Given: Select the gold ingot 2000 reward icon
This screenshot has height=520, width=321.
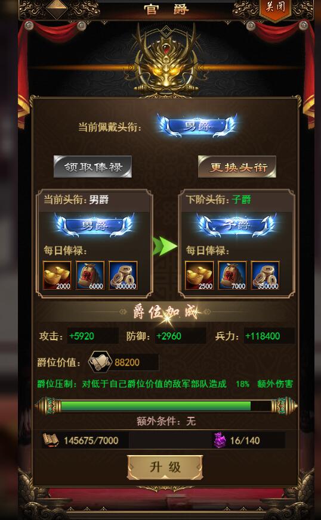Looking at the screenshot, I should [57, 276].
